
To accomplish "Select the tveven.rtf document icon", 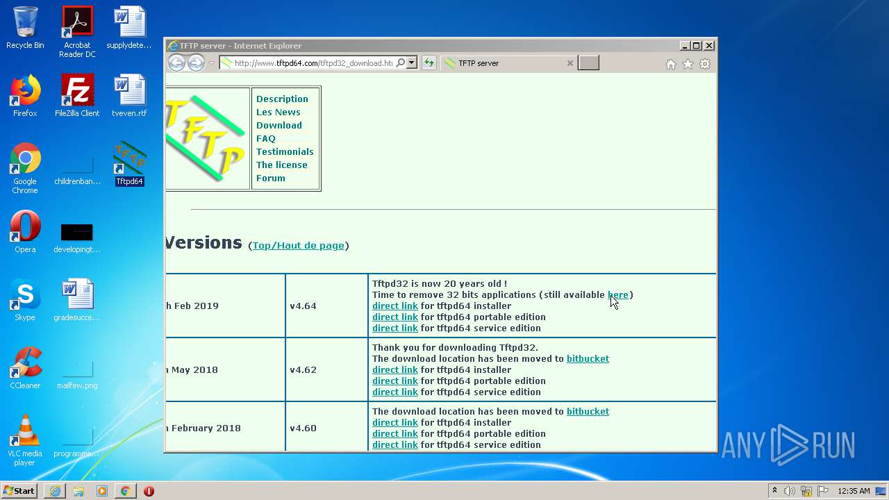I will click(x=129, y=96).
